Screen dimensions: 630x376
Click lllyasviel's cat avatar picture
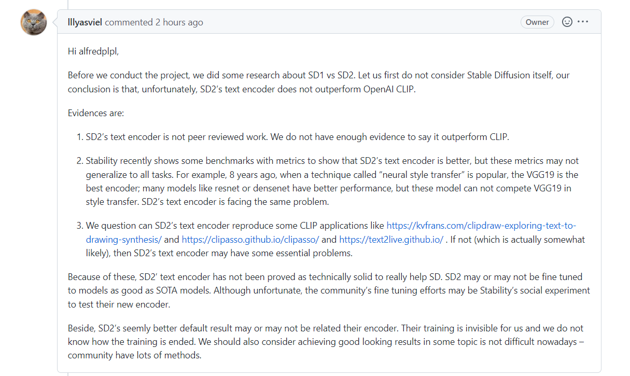click(x=34, y=22)
